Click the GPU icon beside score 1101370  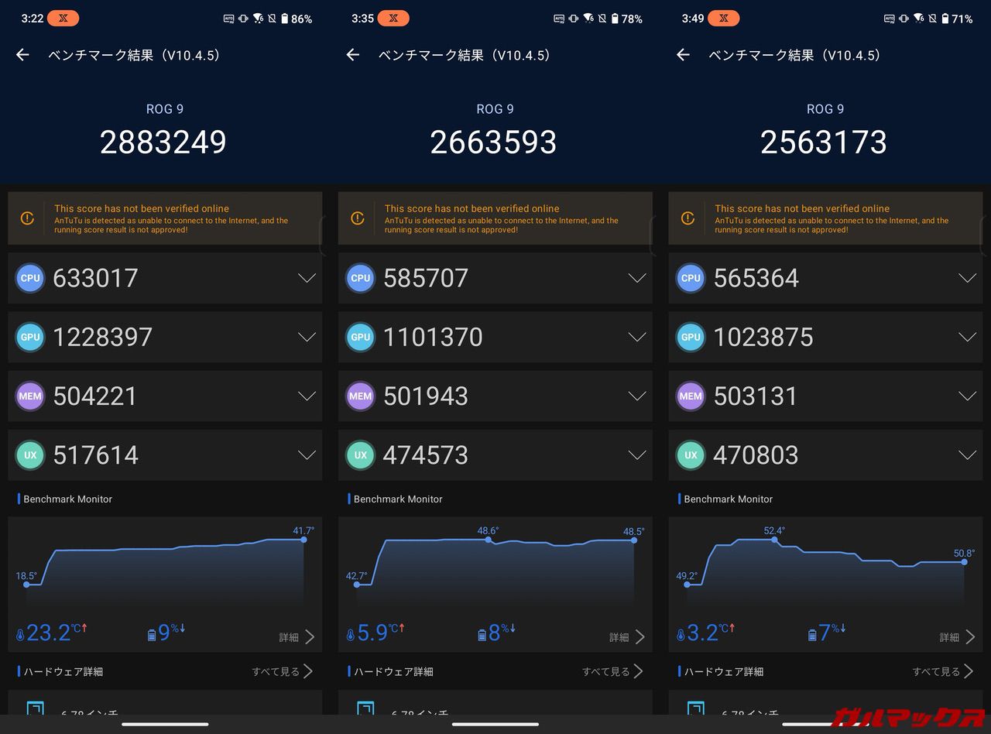[x=360, y=337]
